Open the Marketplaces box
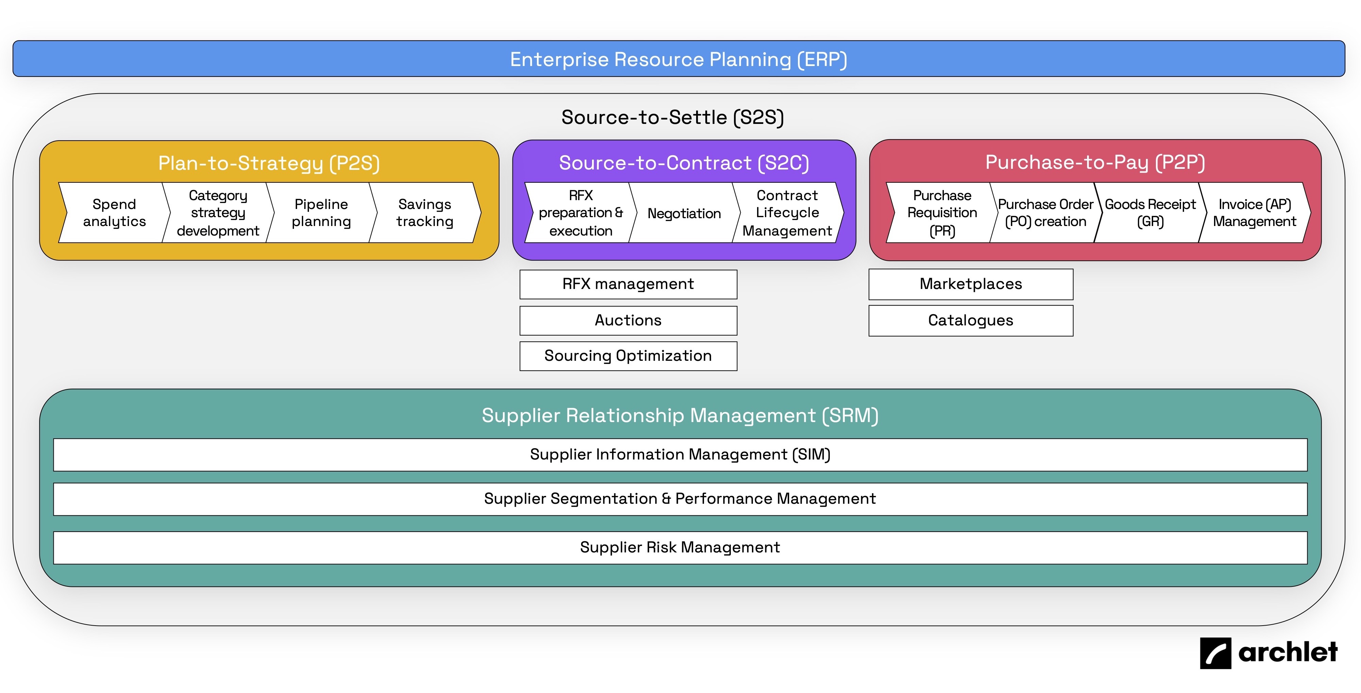 (970, 284)
